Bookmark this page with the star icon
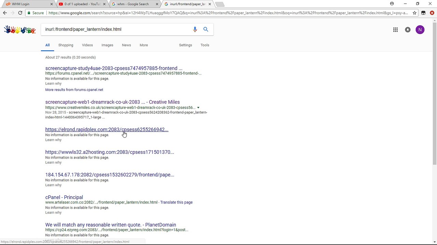Image resolution: width=437 pixels, height=245 pixels. [x=414, y=13]
